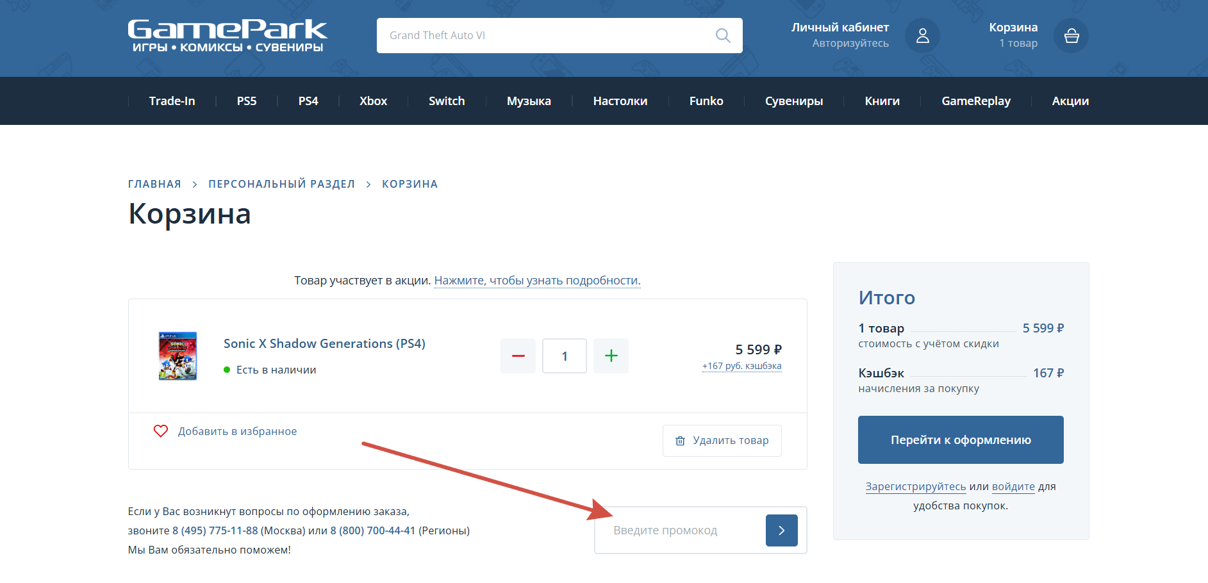Click Перейти к оформлению button
The image size is (1208, 583).
(x=961, y=439)
